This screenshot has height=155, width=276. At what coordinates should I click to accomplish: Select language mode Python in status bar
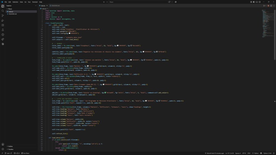(x=255, y=153)
